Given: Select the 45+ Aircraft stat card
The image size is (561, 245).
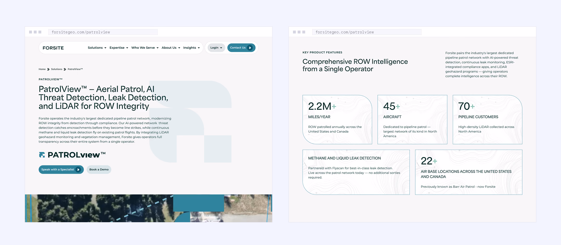Looking at the screenshot, I should pos(412,120).
